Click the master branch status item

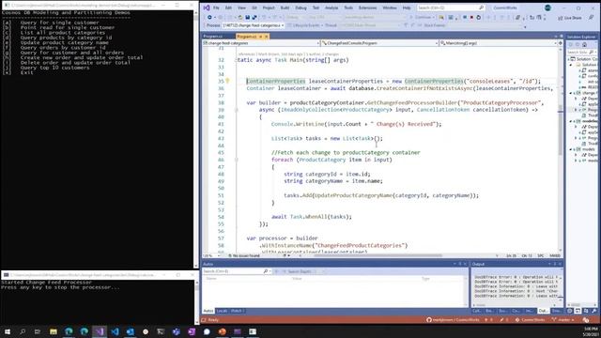tap(562, 319)
